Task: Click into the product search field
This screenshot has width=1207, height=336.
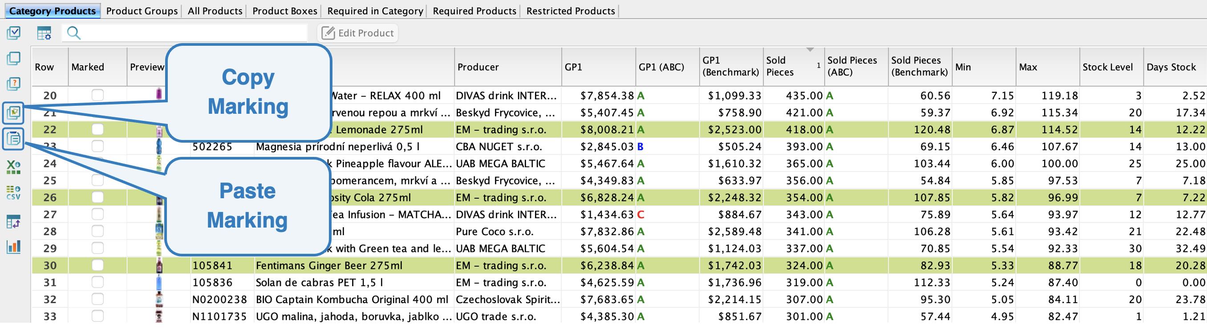Action: 185,33
